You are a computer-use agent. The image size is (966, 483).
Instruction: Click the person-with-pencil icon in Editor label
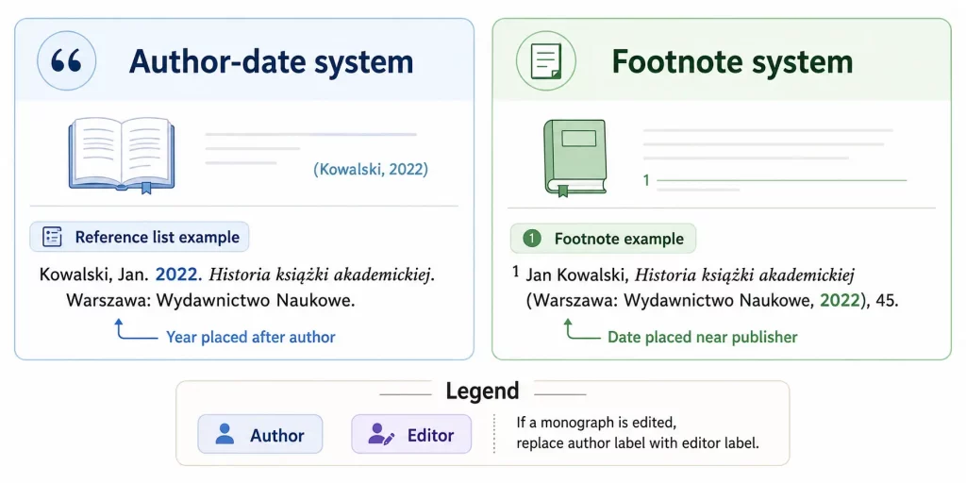tap(380, 434)
